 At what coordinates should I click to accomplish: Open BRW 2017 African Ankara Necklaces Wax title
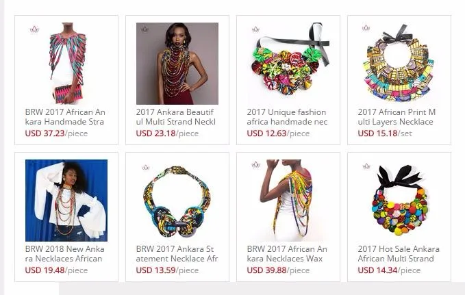pyautogui.click(x=287, y=253)
